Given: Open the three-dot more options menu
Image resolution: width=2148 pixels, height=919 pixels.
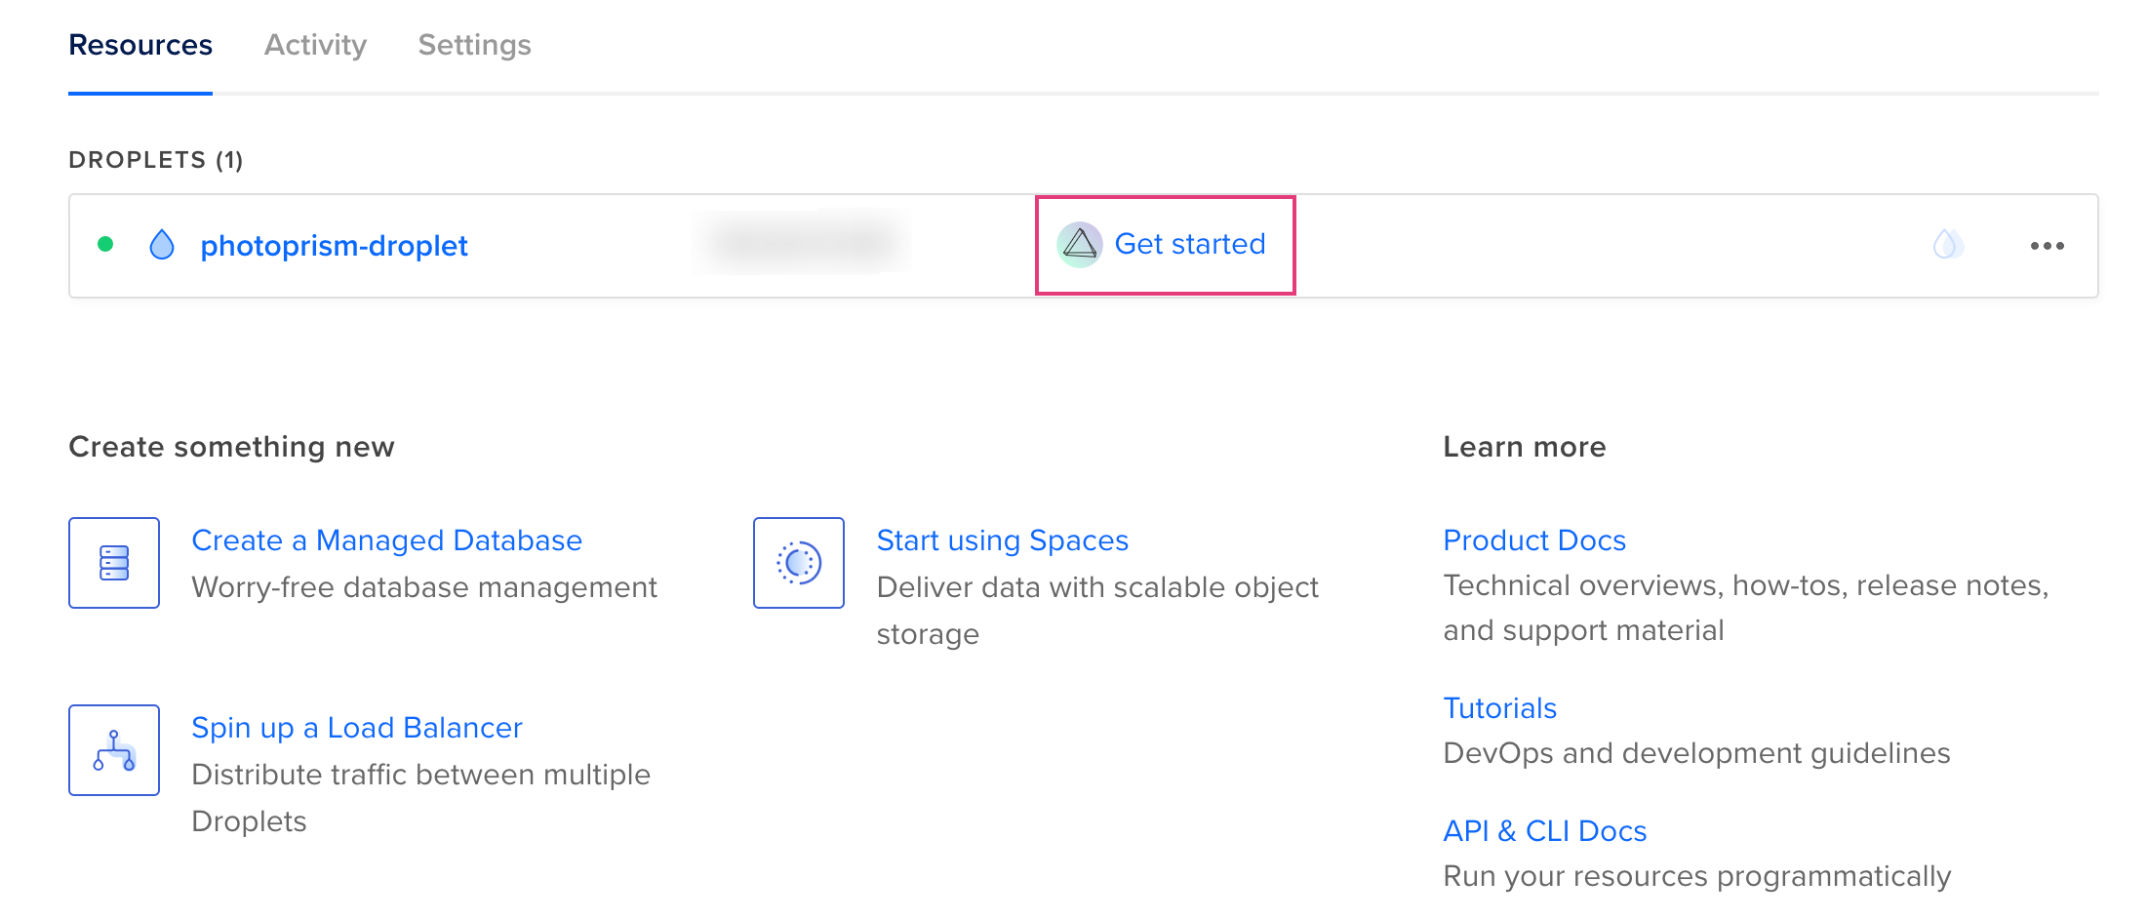Looking at the screenshot, I should point(2047,246).
